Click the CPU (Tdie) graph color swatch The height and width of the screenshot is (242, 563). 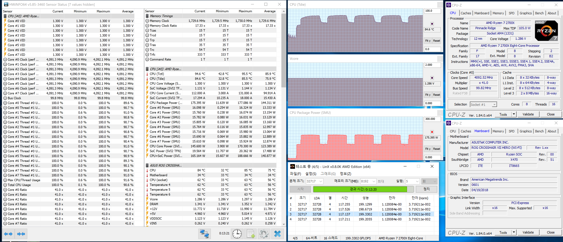[x=432, y=24]
